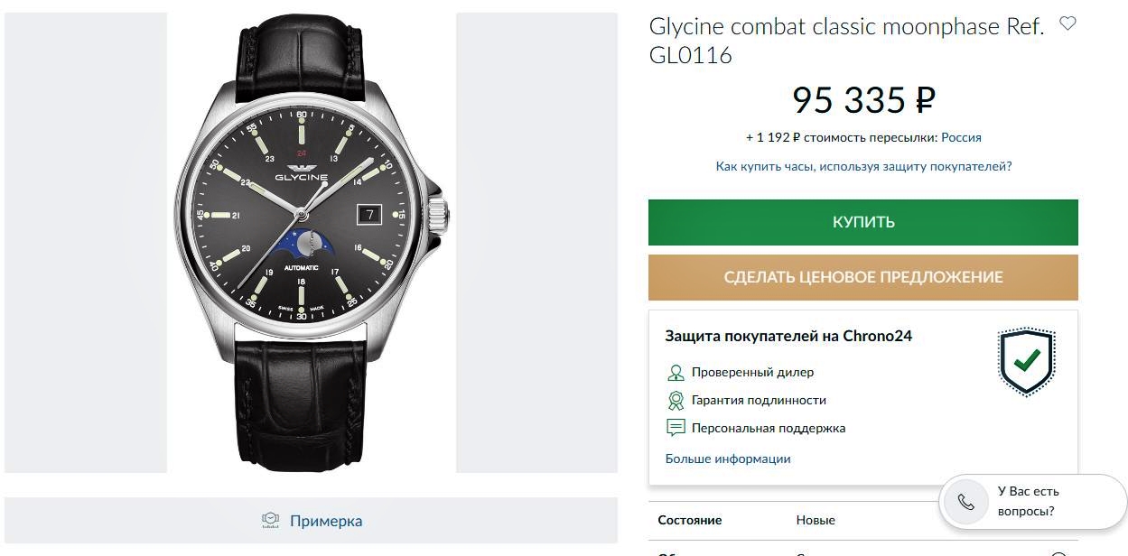Viewport: 1128px width, 556px height.
Task: Click the Состояние Новые detail row
Action: click(x=863, y=520)
